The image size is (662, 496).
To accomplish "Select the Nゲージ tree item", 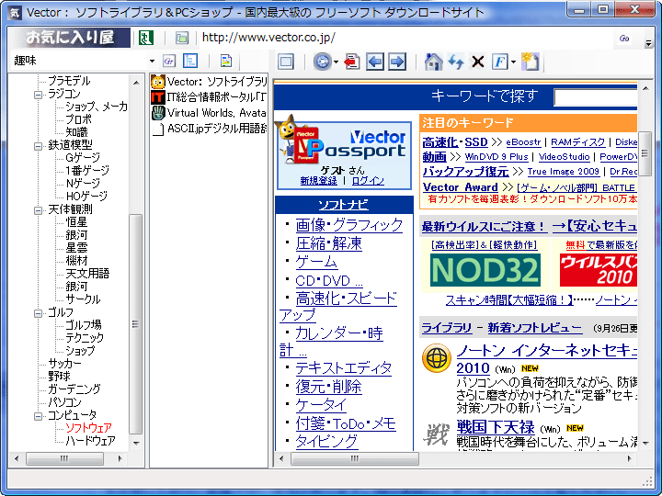I will pos(83,184).
